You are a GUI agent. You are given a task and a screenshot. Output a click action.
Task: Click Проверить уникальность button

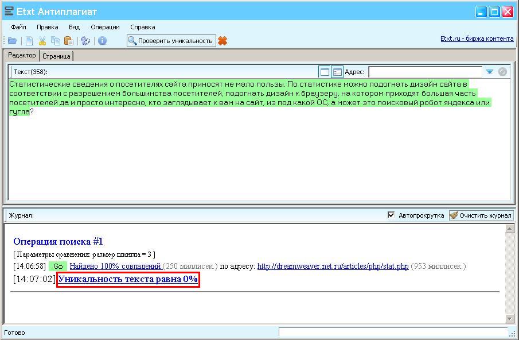click(x=171, y=41)
